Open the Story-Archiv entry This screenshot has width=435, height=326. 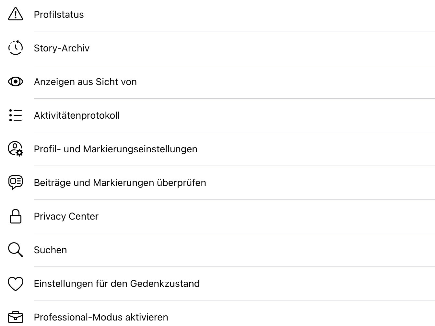point(62,48)
